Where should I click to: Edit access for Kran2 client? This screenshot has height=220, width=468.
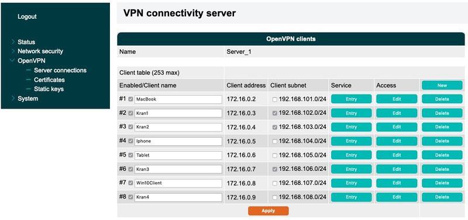pos(397,127)
